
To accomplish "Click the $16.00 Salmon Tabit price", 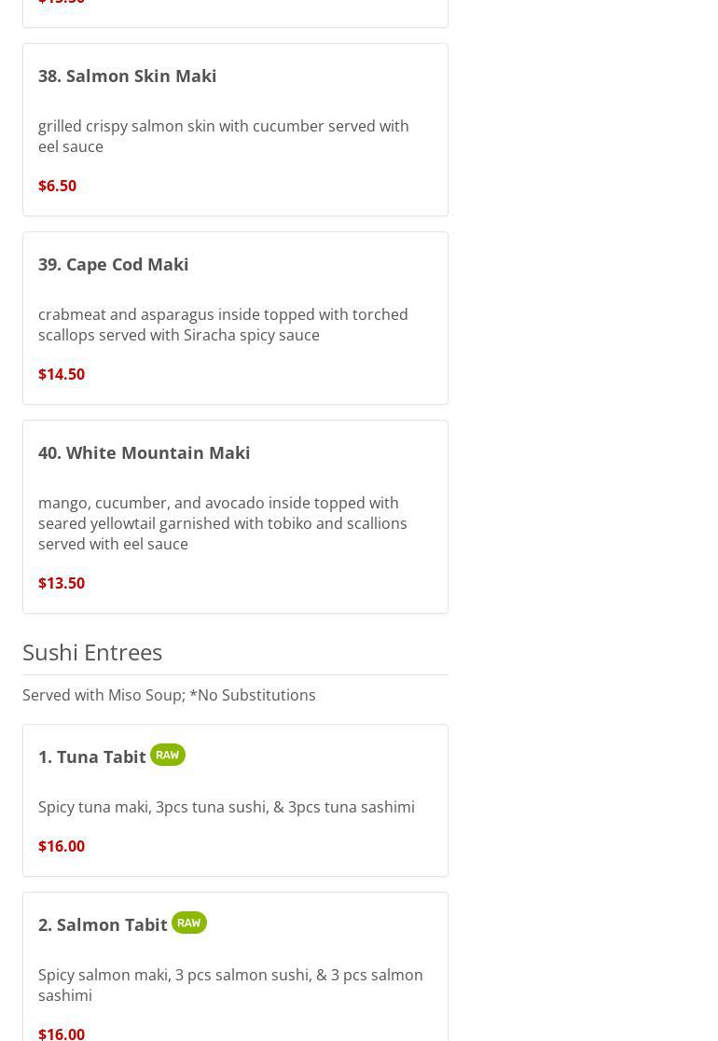I will coord(62,1033).
